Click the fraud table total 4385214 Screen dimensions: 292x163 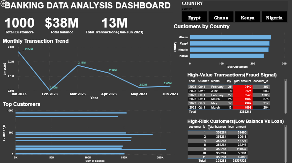tap(245, 112)
